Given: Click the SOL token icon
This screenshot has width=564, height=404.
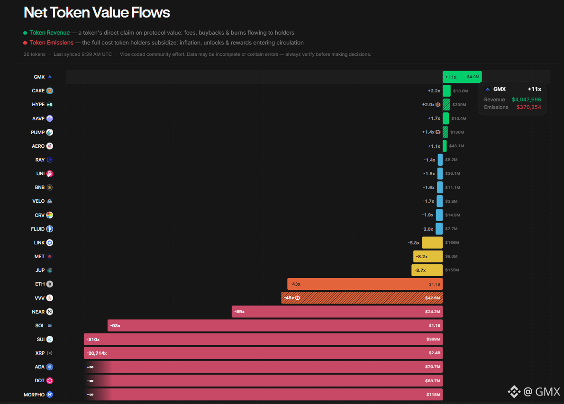Looking at the screenshot, I should [50, 325].
